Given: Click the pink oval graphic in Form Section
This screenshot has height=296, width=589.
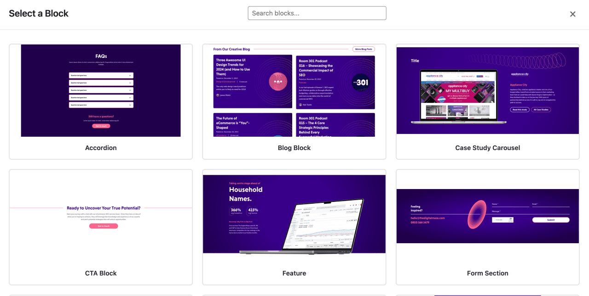Looking at the screenshot, I should tap(476, 214).
